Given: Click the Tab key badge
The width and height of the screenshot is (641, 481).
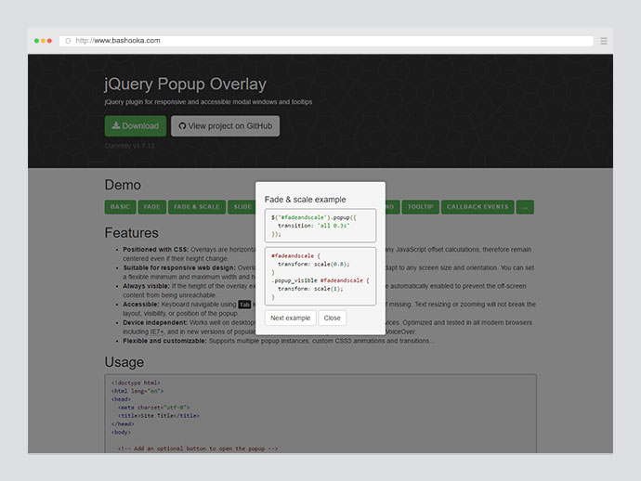Looking at the screenshot, I should click(x=244, y=305).
